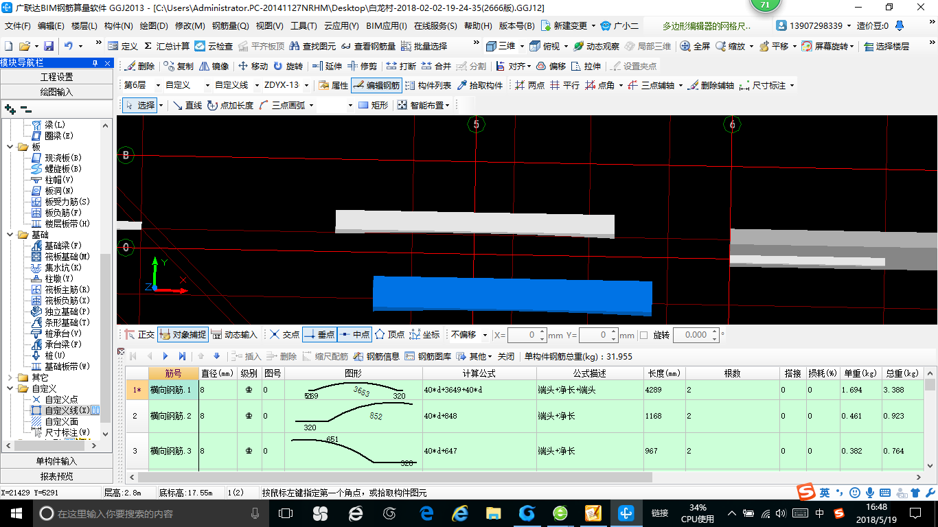
Task: Open 钢筋图库 (rebar library)
Action: coord(428,356)
